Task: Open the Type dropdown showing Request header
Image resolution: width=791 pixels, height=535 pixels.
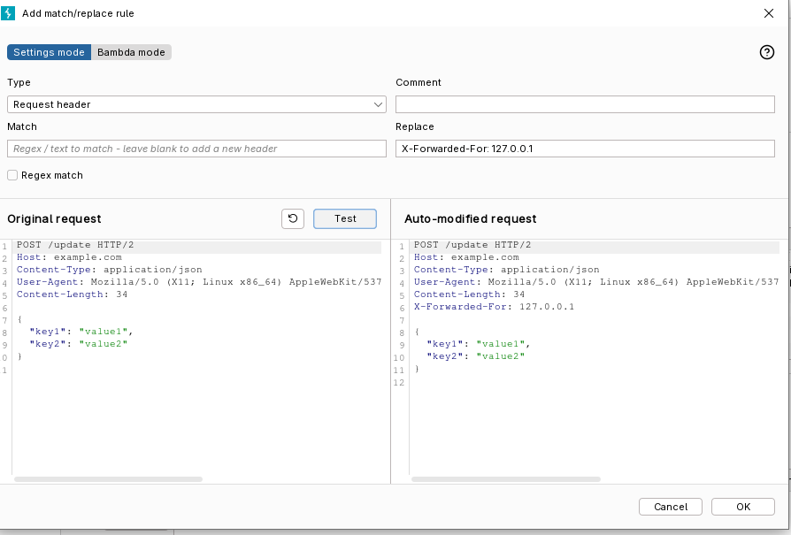Action: click(196, 104)
